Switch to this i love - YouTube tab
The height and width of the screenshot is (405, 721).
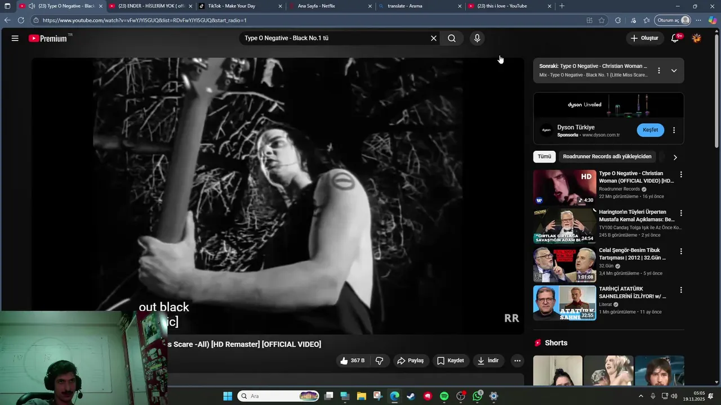(x=509, y=6)
